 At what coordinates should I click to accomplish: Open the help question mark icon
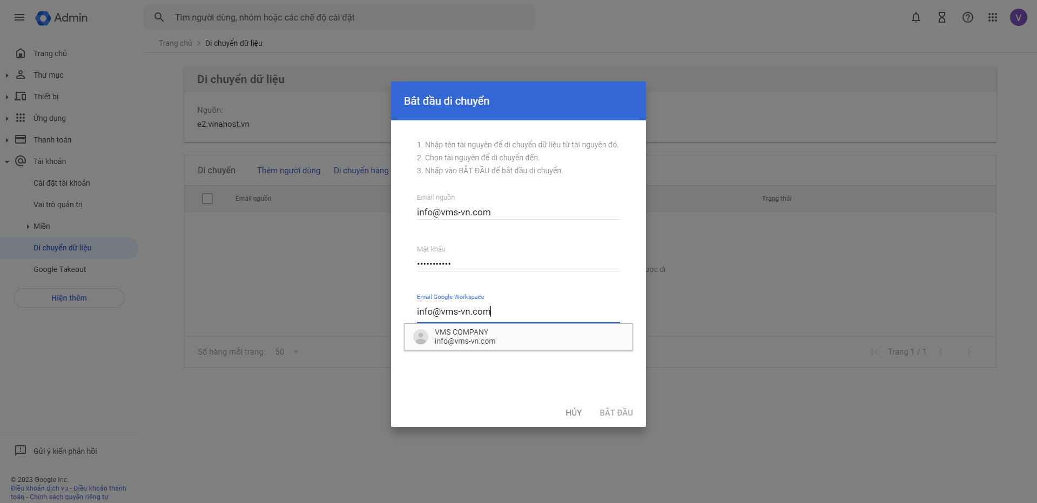click(968, 17)
